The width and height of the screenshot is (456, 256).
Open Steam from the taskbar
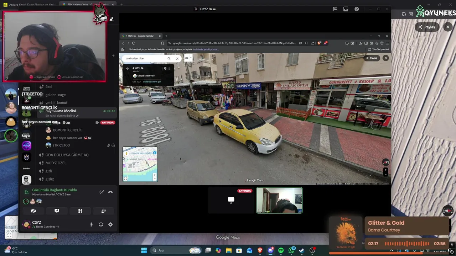[x=302, y=250]
